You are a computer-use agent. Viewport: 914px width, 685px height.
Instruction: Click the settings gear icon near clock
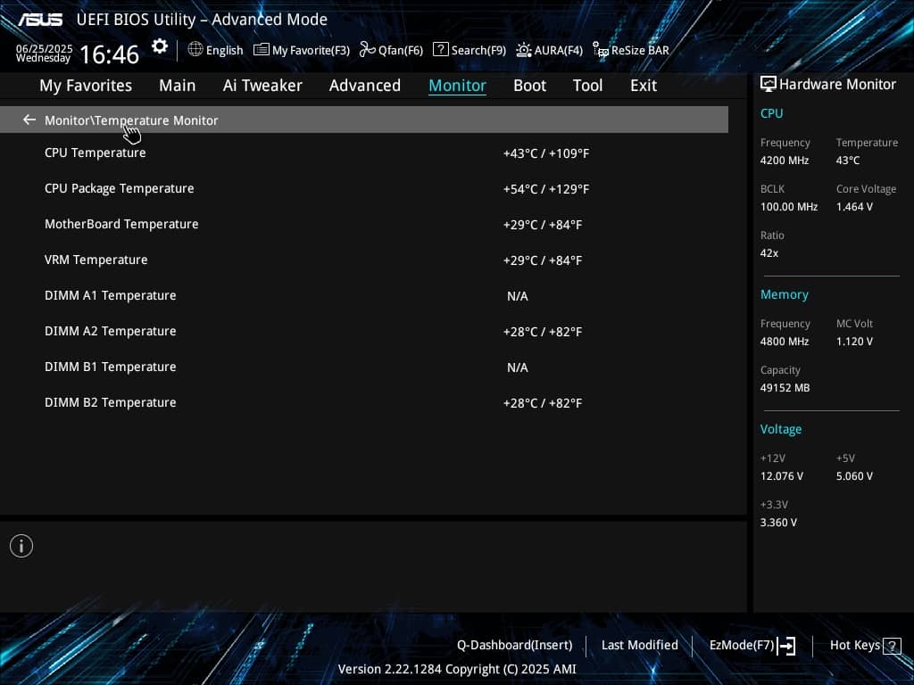(160, 46)
